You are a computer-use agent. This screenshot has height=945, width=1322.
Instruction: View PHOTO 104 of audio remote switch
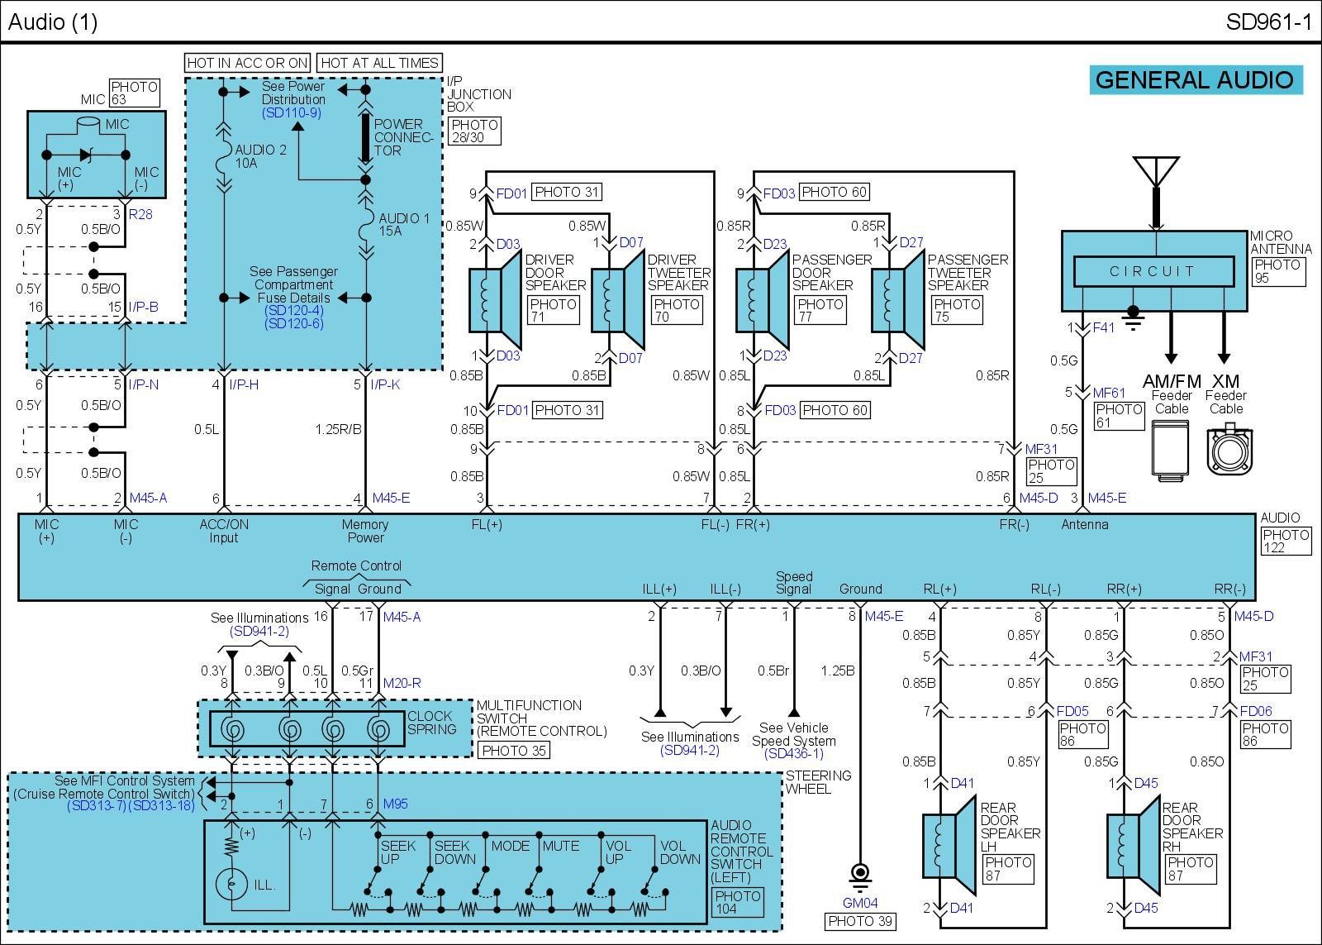click(737, 902)
